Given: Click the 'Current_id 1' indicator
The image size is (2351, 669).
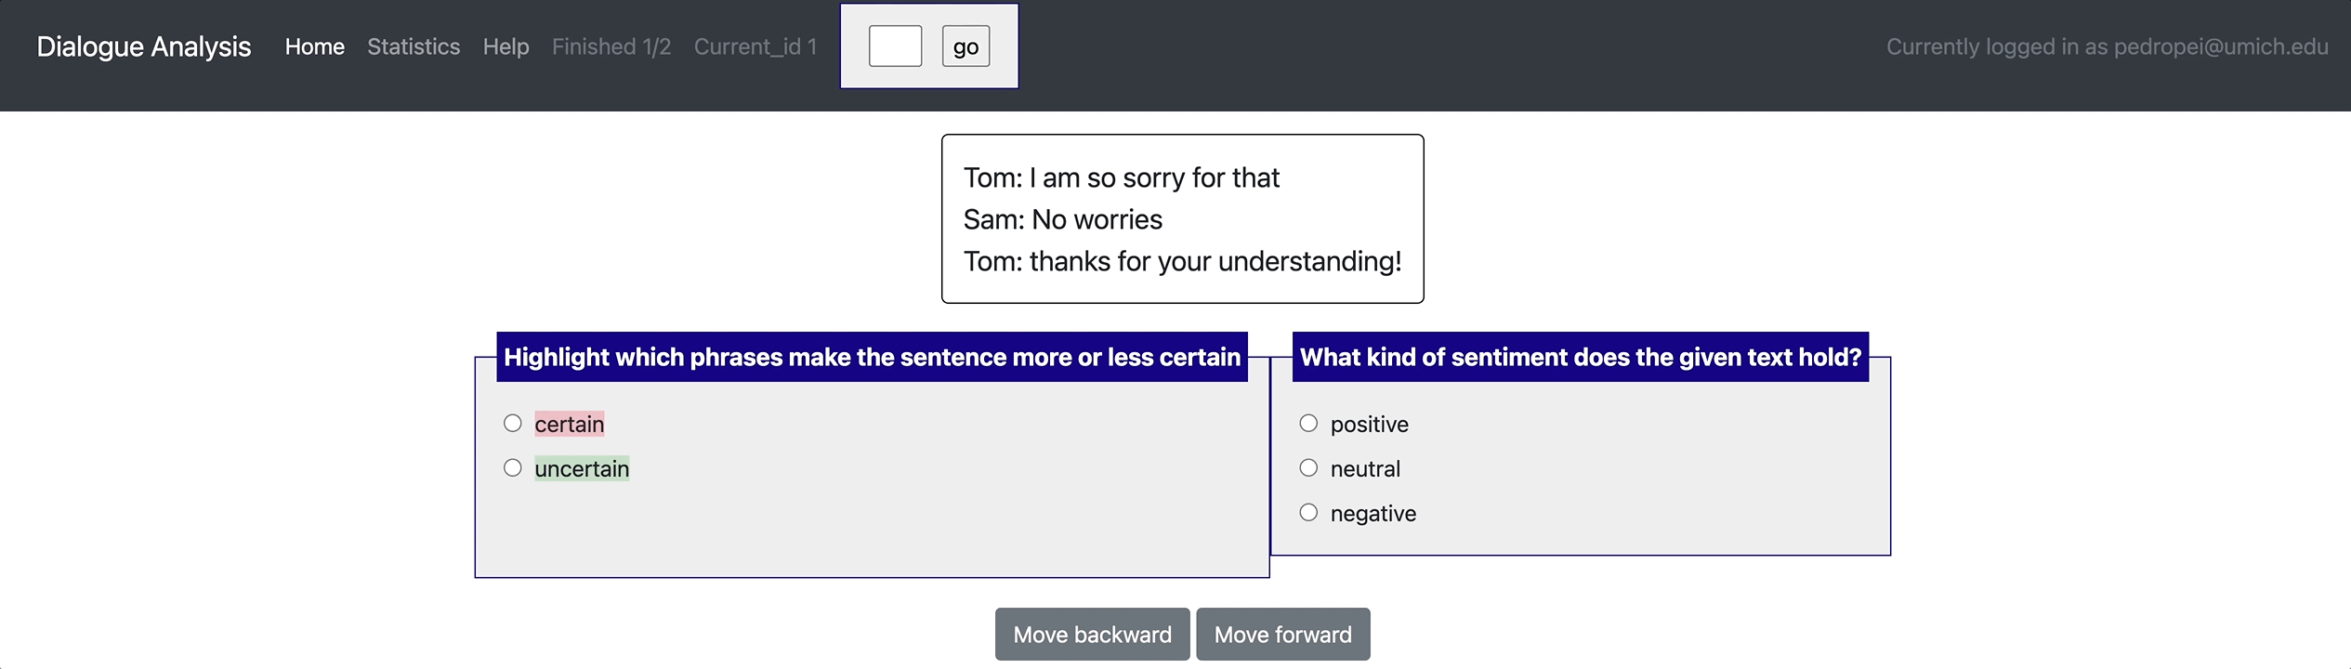Looking at the screenshot, I should tap(755, 46).
